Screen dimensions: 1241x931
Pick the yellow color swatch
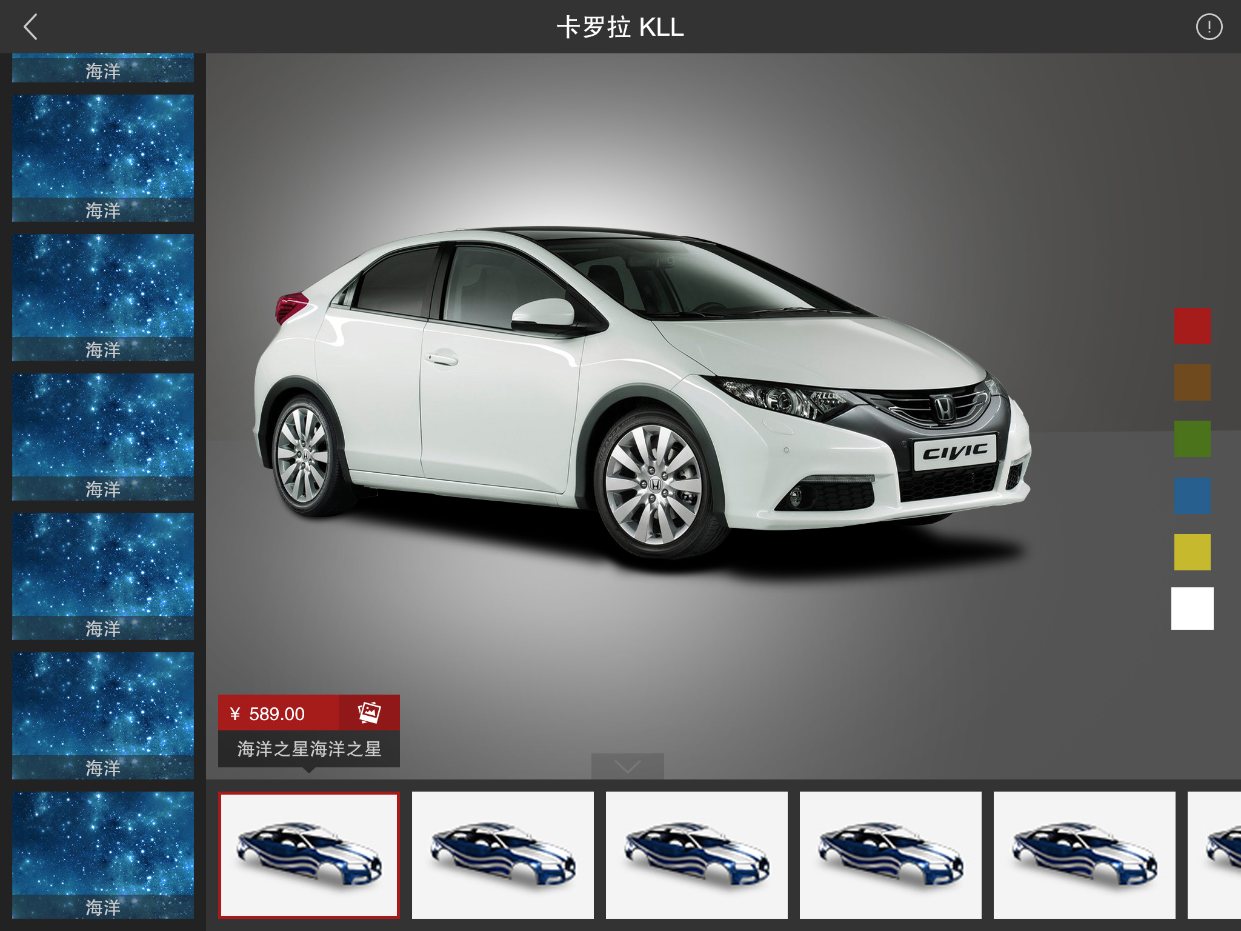point(1192,552)
